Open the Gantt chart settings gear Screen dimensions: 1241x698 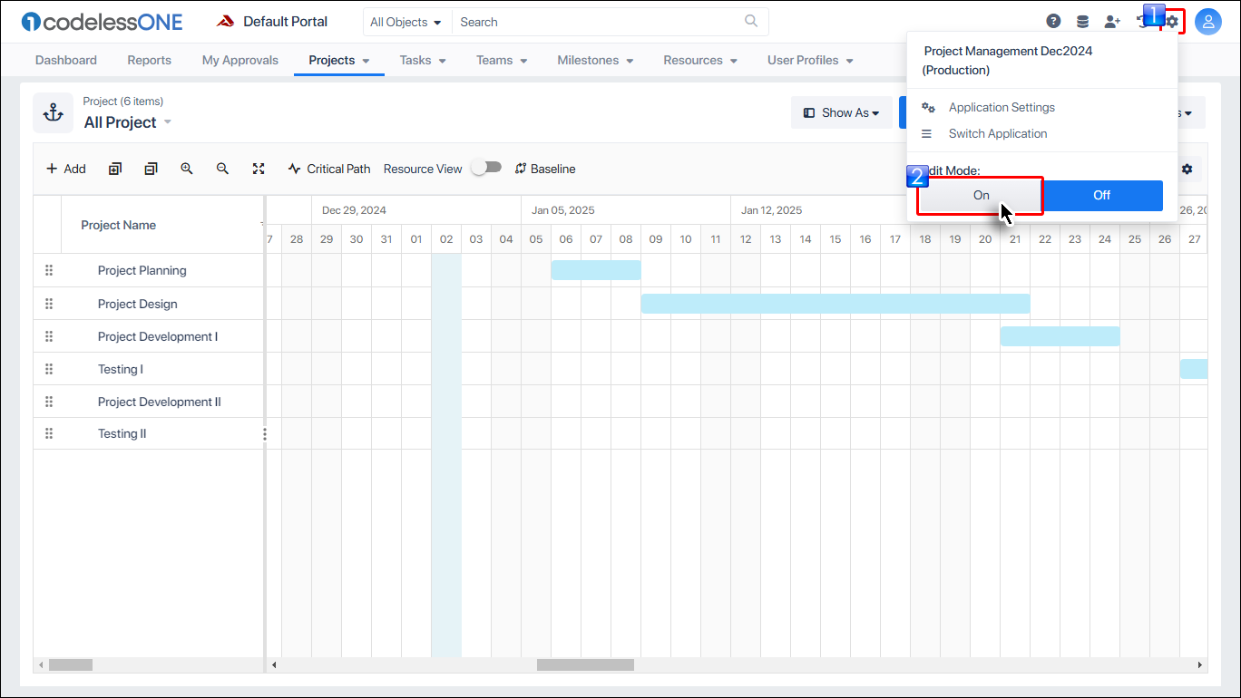(x=1187, y=169)
